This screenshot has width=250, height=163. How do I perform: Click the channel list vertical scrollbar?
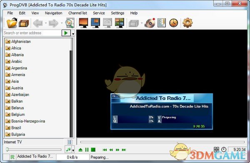pyautogui.click(x=71, y=88)
